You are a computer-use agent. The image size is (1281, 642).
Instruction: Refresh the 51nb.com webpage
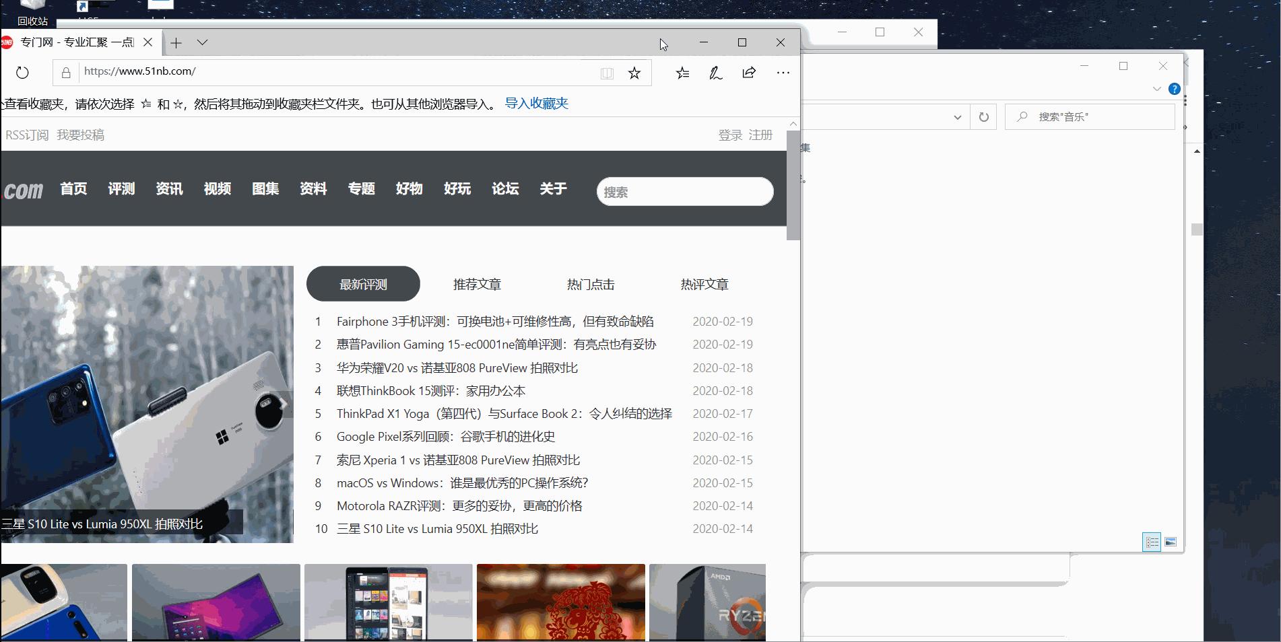click(22, 73)
